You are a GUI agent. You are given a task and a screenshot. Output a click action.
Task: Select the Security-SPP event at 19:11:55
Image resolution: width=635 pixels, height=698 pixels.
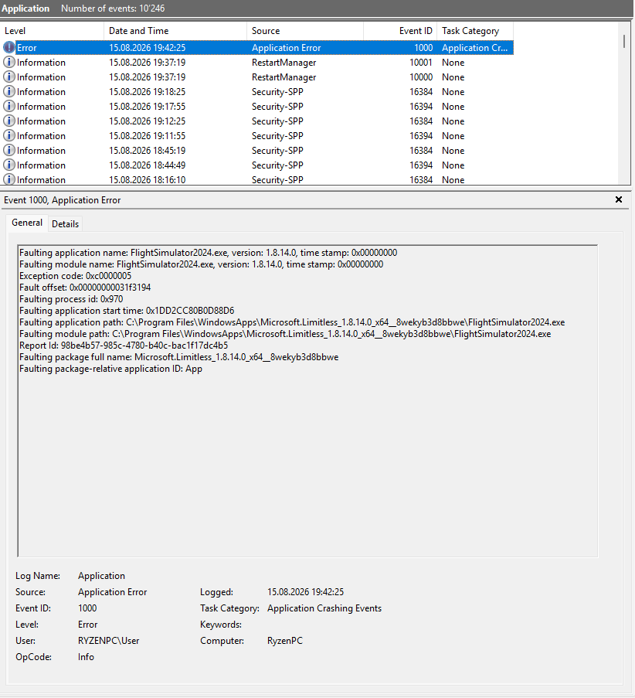click(257, 136)
